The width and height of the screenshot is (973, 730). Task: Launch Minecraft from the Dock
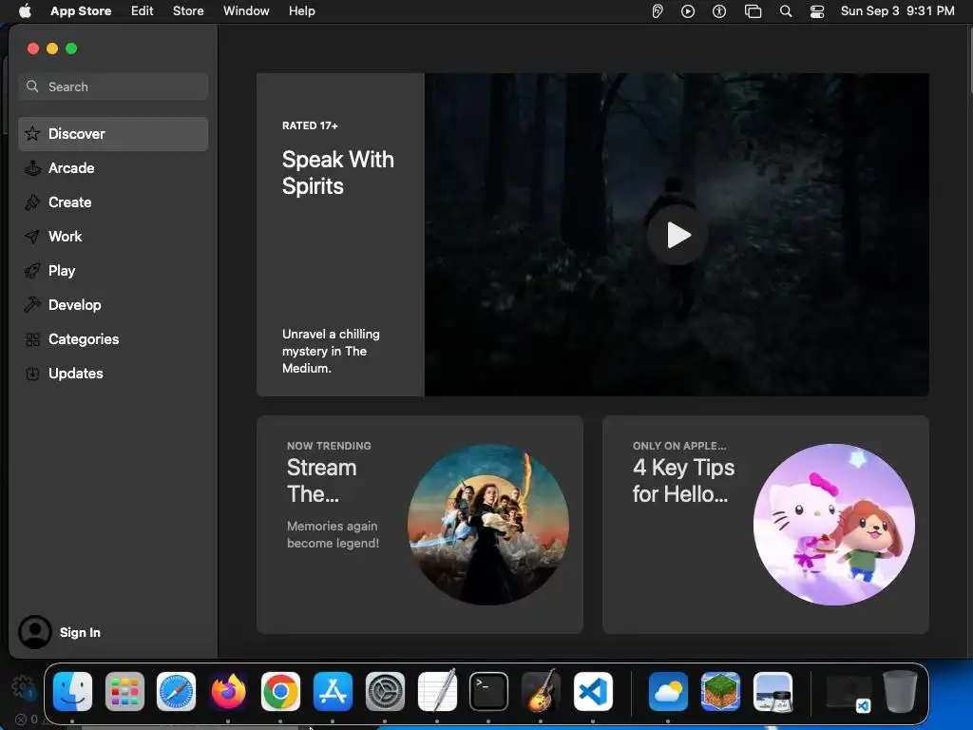pyautogui.click(x=720, y=691)
